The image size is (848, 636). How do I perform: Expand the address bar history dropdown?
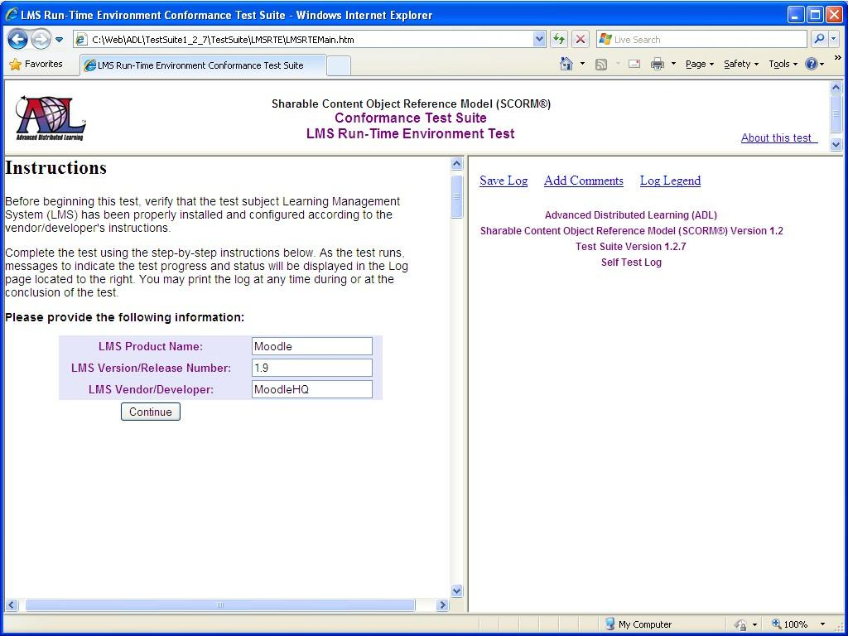point(539,39)
